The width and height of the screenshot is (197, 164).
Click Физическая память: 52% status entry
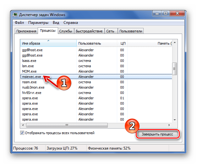click(109, 148)
